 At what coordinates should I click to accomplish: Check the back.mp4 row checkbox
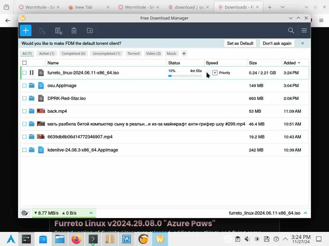coord(24,111)
